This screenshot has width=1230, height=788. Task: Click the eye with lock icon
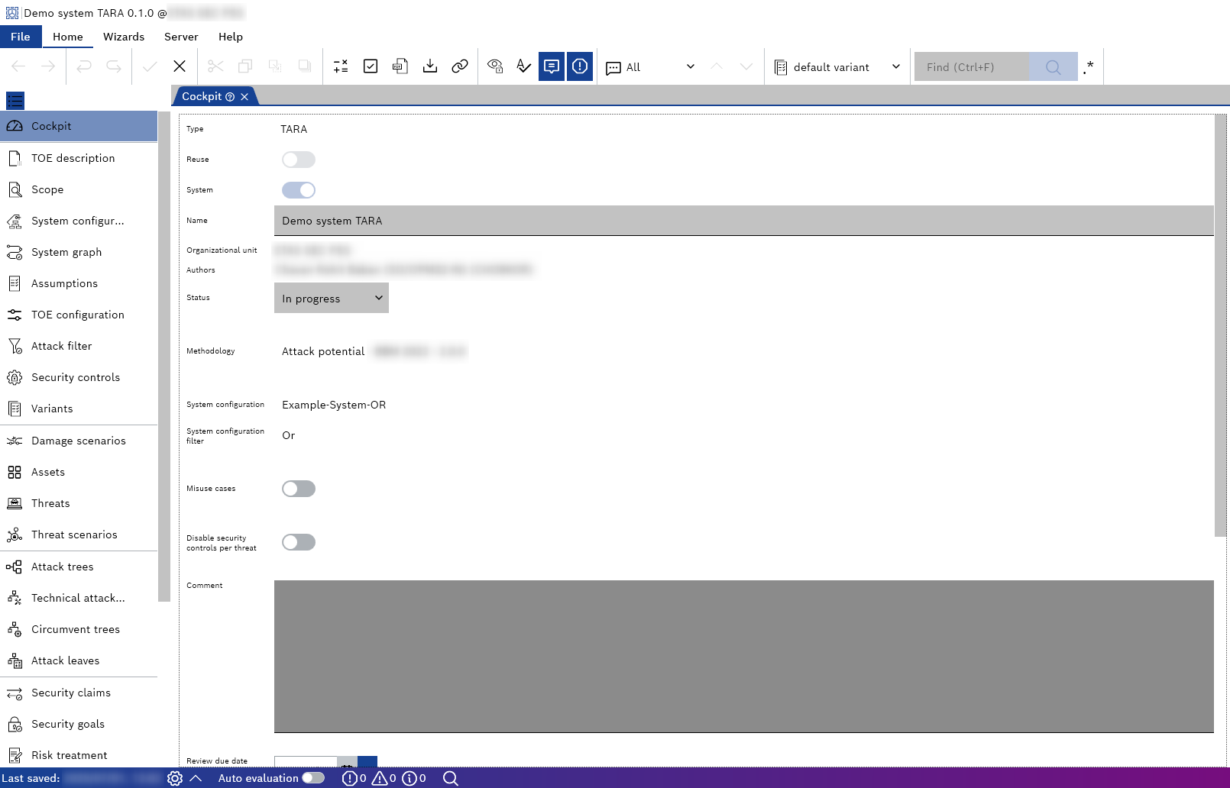point(495,66)
